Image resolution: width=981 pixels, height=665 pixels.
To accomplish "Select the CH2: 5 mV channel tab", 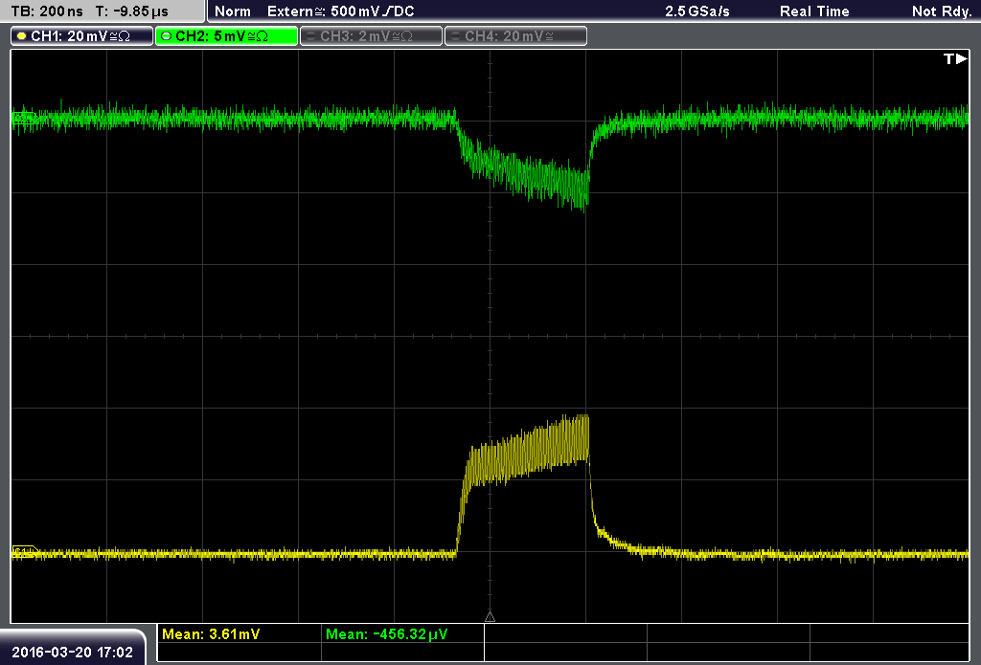I will pos(226,36).
